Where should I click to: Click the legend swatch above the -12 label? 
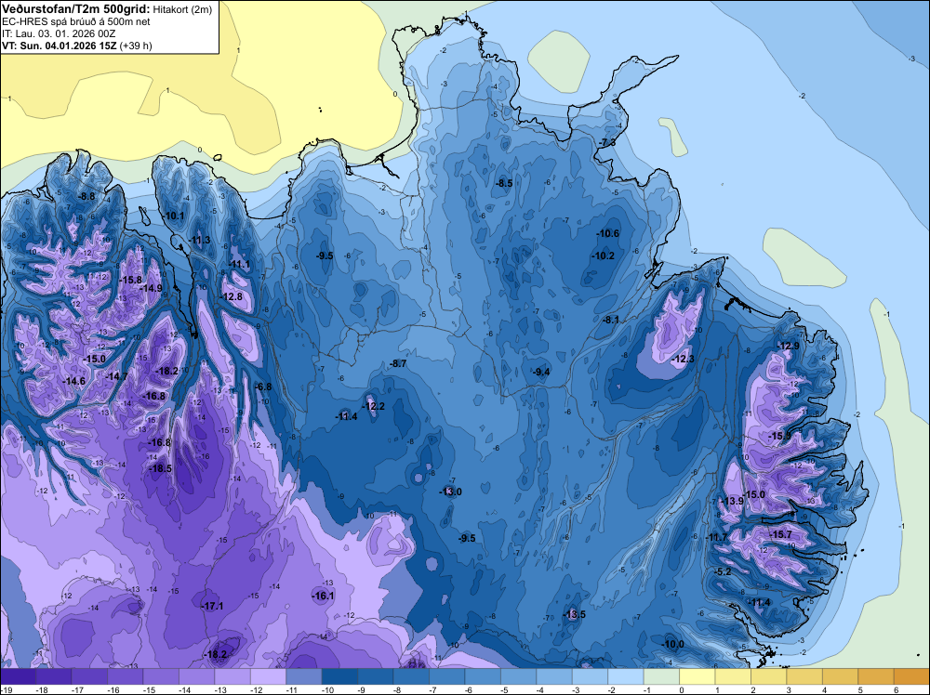268,676
